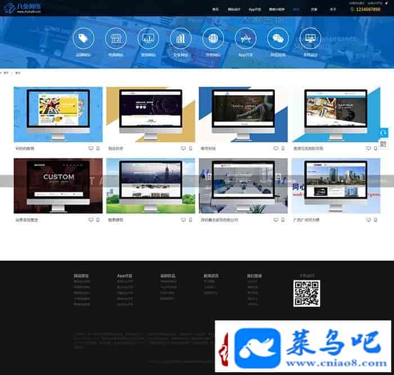
Task: Click desktop-view icon under the gold-background card
Action: [x=183, y=148]
